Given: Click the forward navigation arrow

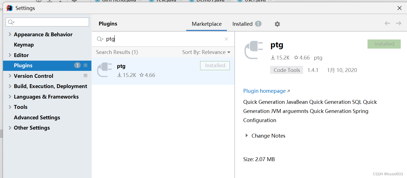Looking at the screenshot, I should 398,23.
